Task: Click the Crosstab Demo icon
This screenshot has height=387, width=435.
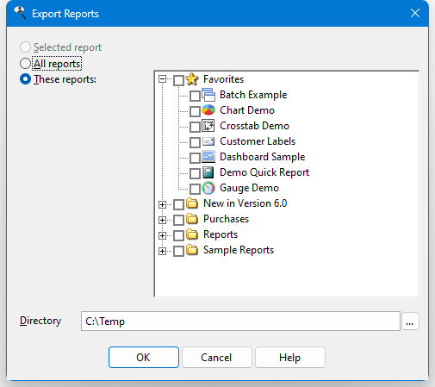Action: tap(208, 126)
